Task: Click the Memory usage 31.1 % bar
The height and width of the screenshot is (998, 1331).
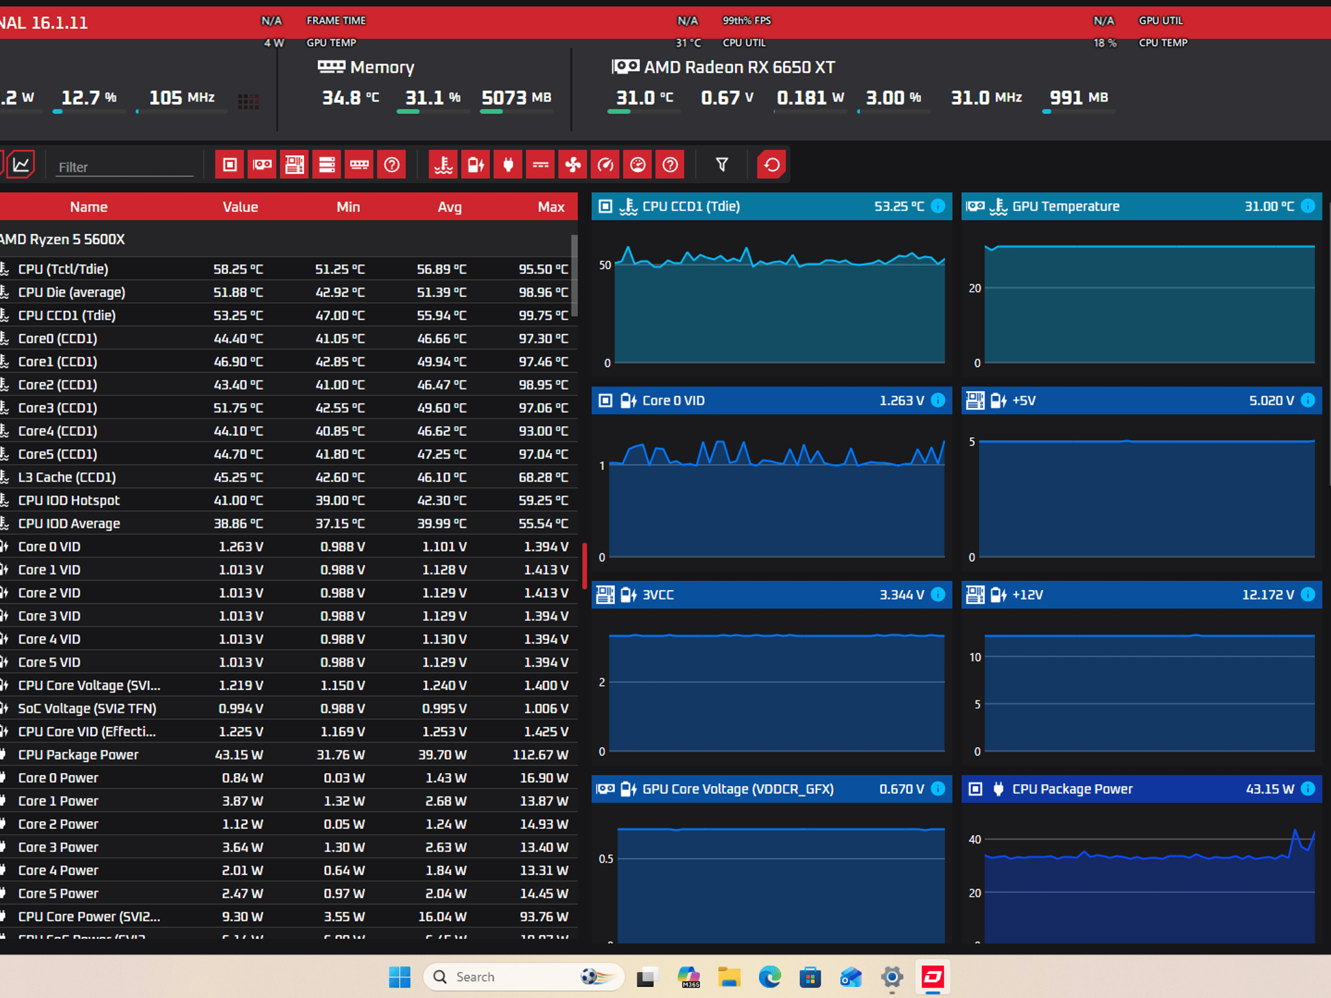Action: (433, 112)
